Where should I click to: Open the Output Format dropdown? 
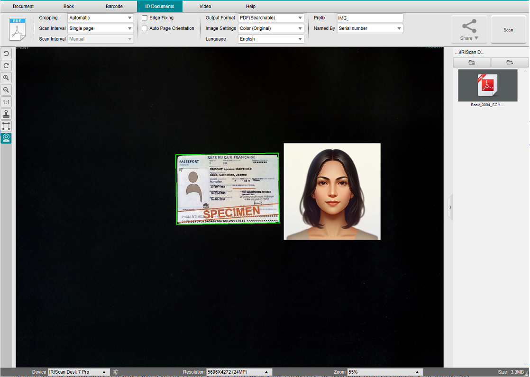click(271, 18)
